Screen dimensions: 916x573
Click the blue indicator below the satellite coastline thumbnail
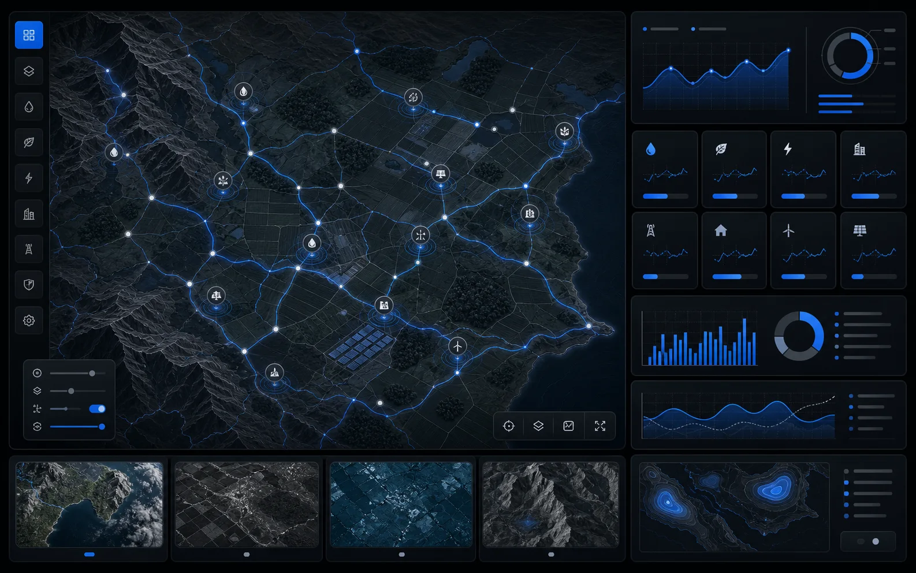pyautogui.click(x=90, y=555)
